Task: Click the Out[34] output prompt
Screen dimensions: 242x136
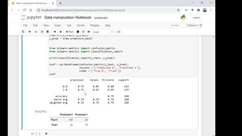Action: 41,111
